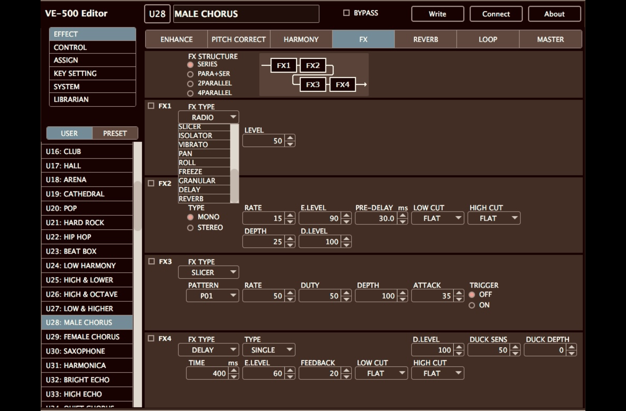The width and height of the screenshot is (626, 411).
Task: Click the FX1 block in structure diagram
Action: pos(283,65)
